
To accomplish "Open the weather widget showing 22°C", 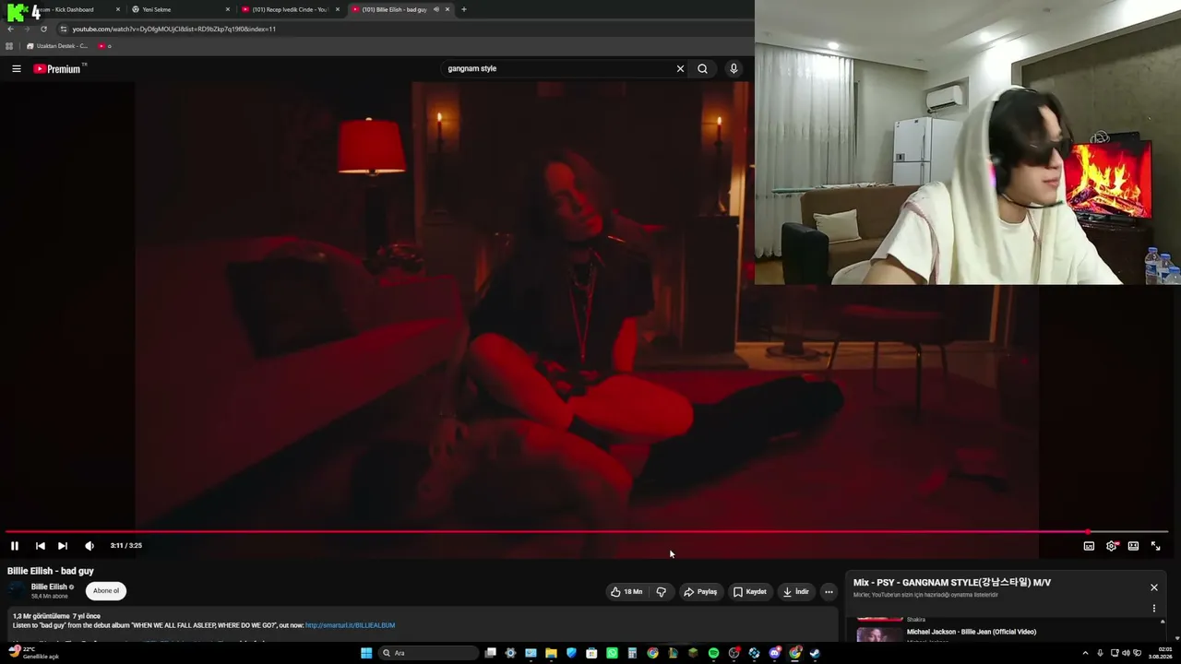I will point(33,653).
